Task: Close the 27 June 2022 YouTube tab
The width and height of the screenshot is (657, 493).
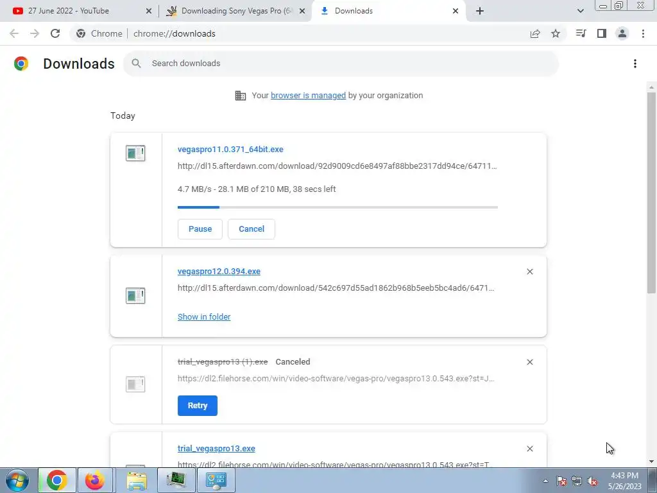Action: [x=149, y=11]
